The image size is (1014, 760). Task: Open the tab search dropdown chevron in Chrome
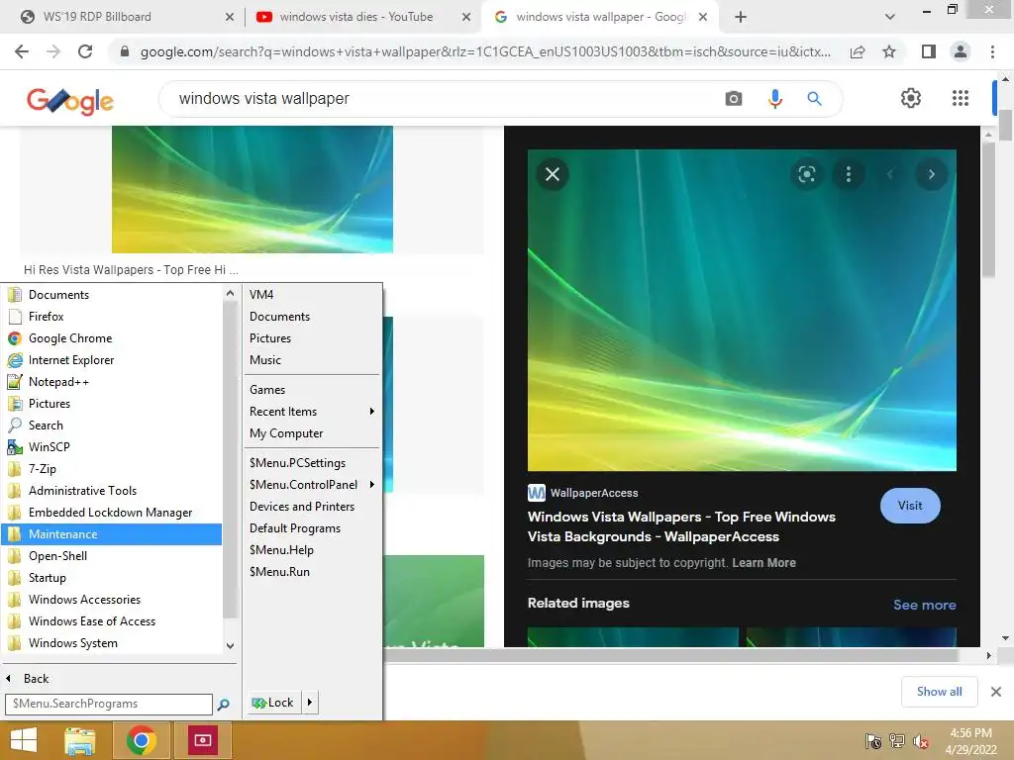(890, 17)
